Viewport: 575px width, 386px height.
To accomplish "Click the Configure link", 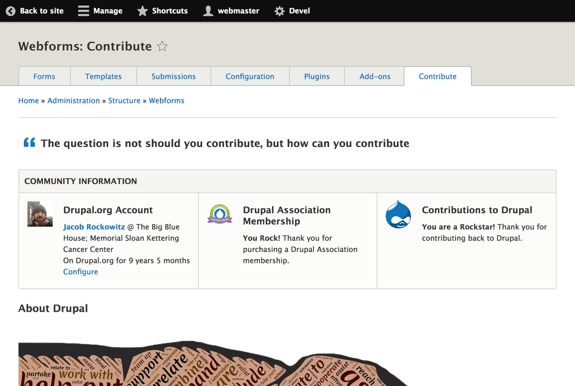I will point(80,272).
